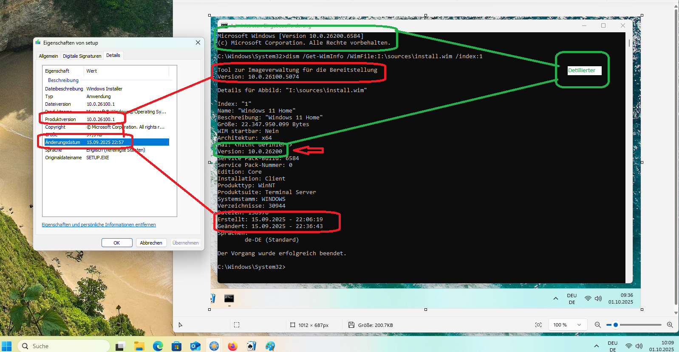The height and width of the screenshot is (352, 679).
Task: Click the fit-to-window icon in Paint
Action: 538,325
